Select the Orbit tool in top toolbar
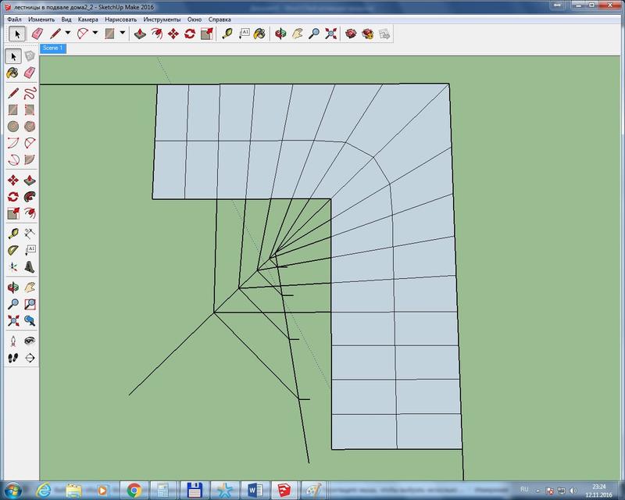The image size is (625, 500). tap(281, 34)
